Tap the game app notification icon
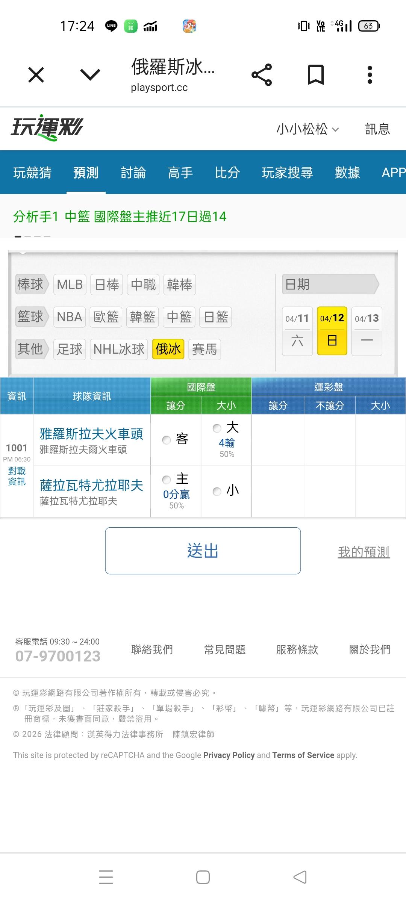 [189, 26]
